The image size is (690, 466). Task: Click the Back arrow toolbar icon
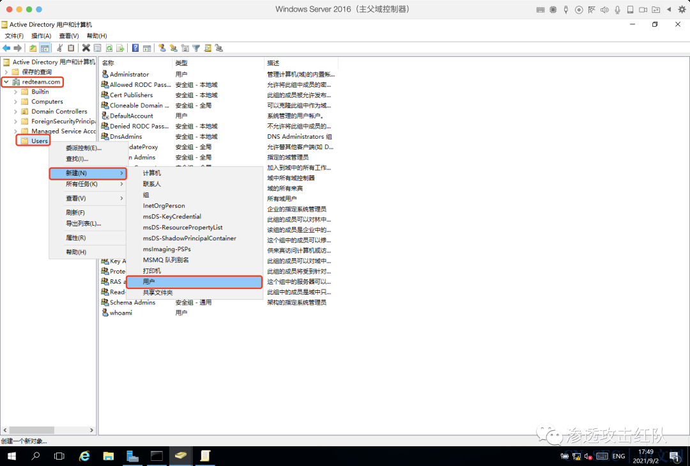[x=6, y=48]
